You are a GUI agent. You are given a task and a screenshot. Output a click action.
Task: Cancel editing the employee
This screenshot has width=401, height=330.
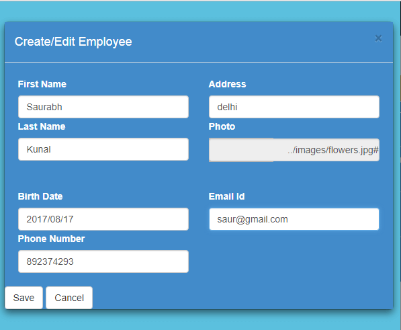tap(69, 298)
